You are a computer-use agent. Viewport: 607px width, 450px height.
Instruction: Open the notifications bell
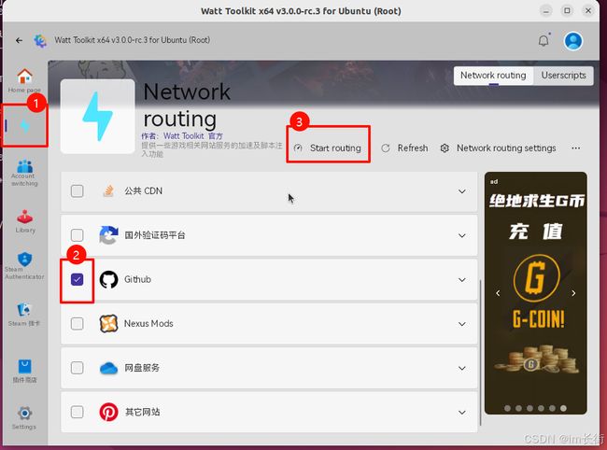pos(543,40)
